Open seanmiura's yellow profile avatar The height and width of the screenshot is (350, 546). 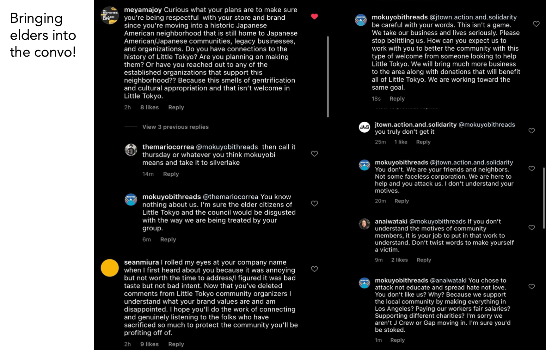coord(110,268)
